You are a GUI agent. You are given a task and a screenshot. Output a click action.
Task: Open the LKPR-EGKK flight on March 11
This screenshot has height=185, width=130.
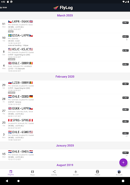pos(65,26)
